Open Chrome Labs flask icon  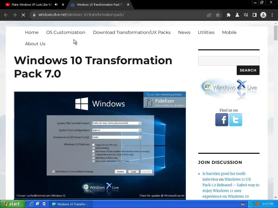(237, 15)
